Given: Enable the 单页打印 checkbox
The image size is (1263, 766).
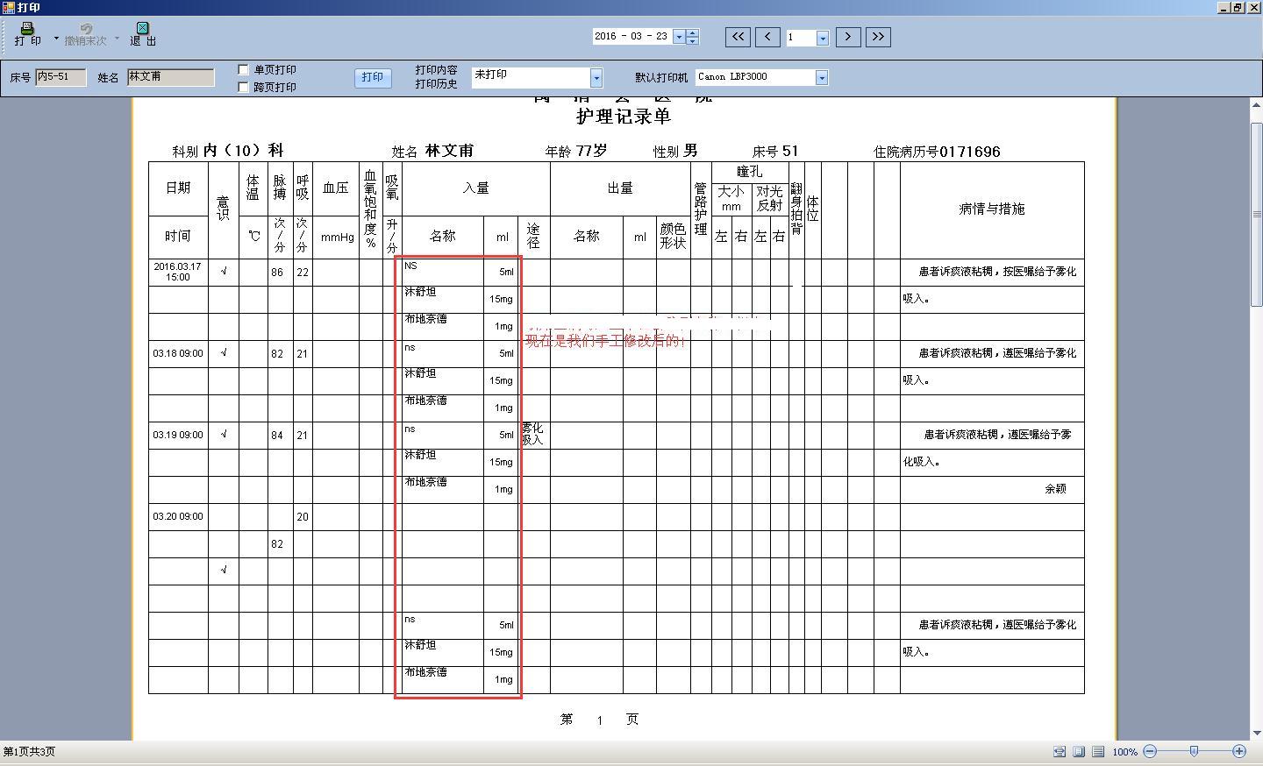Looking at the screenshot, I should coord(244,69).
